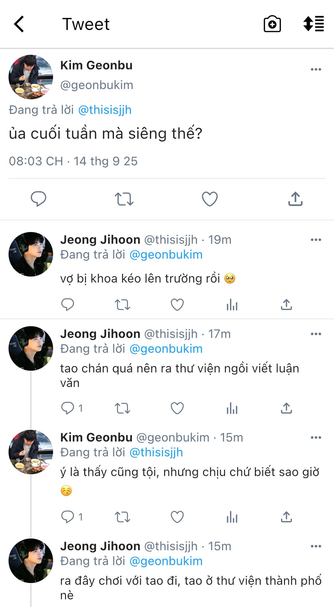Reply to Kim Geonbu's 15m tweet
Viewport: 334px width, 607px height.
click(67, 517)
